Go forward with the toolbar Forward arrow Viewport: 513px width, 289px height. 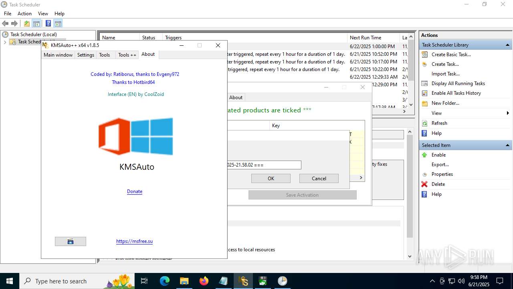pyautogui.click(x=14, y=23)
